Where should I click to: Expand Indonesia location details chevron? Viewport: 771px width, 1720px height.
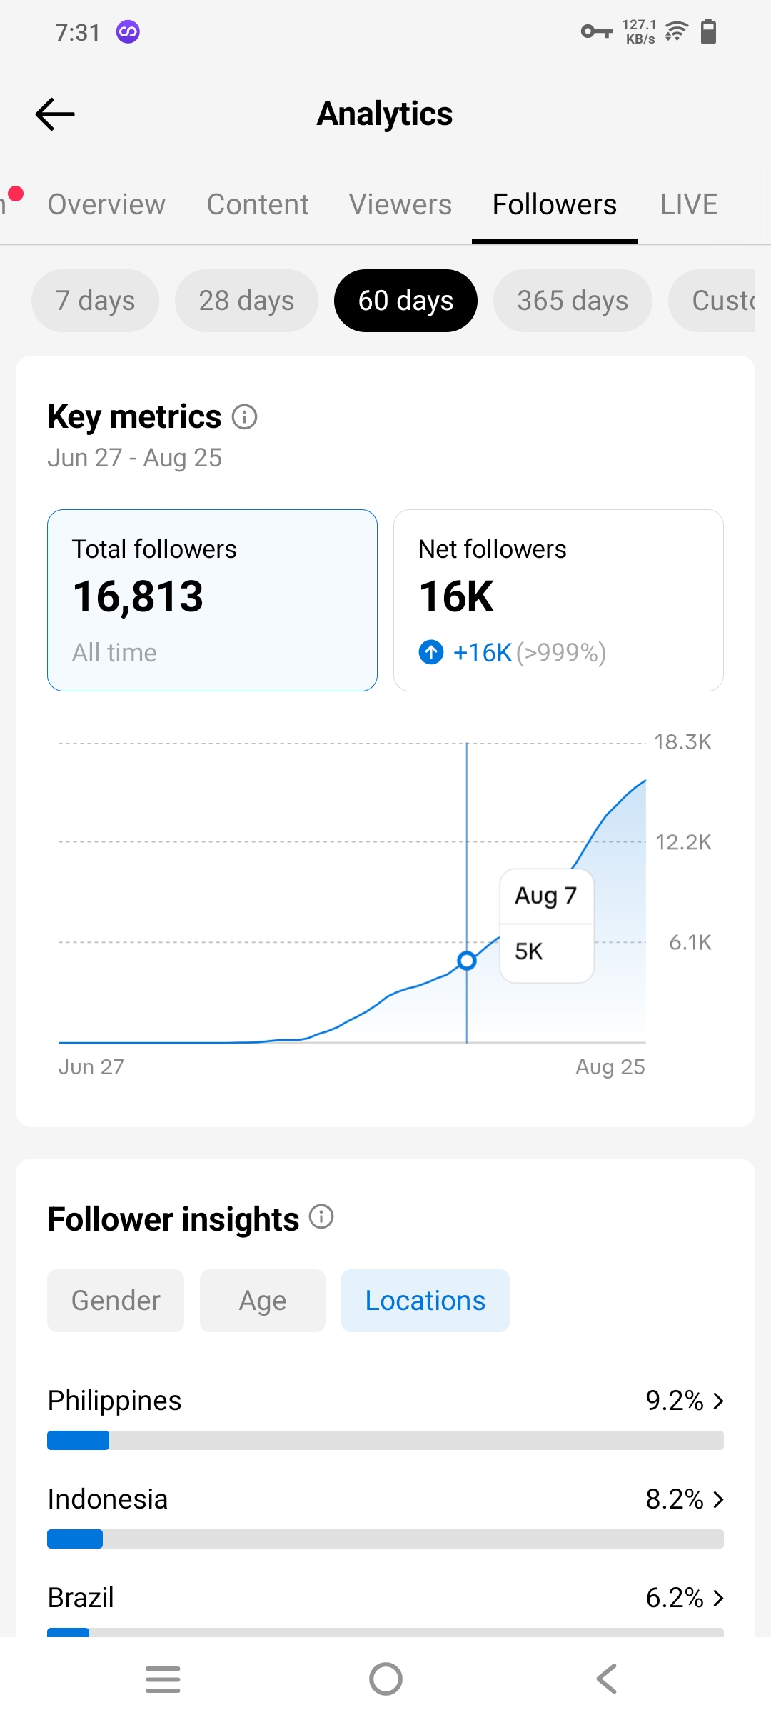point(719,1499)
